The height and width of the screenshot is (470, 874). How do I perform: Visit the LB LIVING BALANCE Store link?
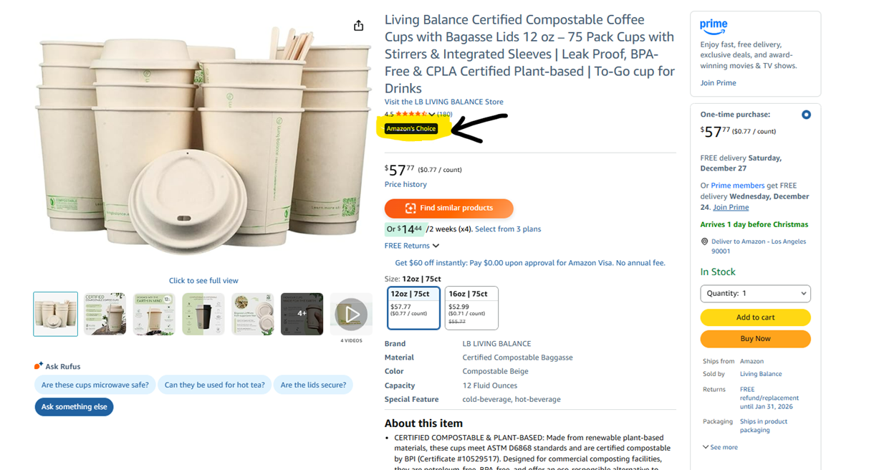(x=443, y=102)
